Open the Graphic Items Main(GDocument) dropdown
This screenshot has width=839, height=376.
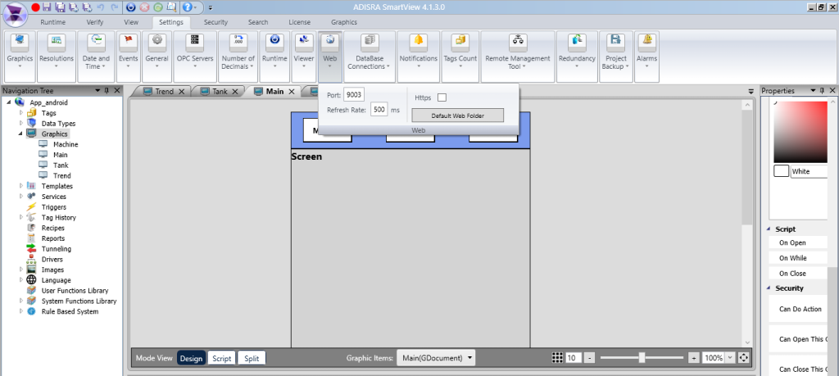point(436,358)
